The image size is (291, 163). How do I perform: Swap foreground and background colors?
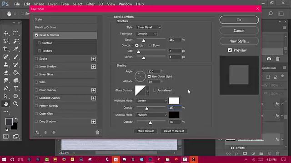coord(16,119)
